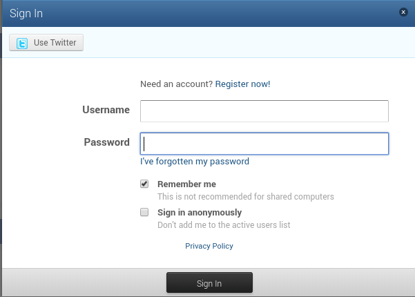Screen dimensions: 415x297
Task: Uncheck the Remember me checkbox
Action: [x=144, y=184]
